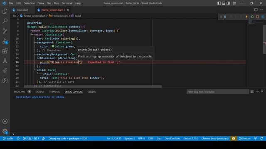The width and height of the screenshot is (266, 149).
Task: Open the Edit menu
Action: pyautogui.click(x=18, y=3)
